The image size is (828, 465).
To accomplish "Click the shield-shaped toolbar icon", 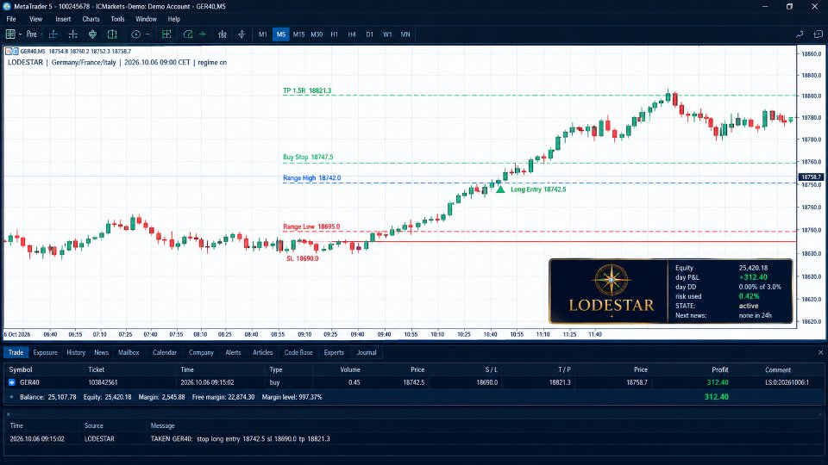I will click(x=92, y=34).
